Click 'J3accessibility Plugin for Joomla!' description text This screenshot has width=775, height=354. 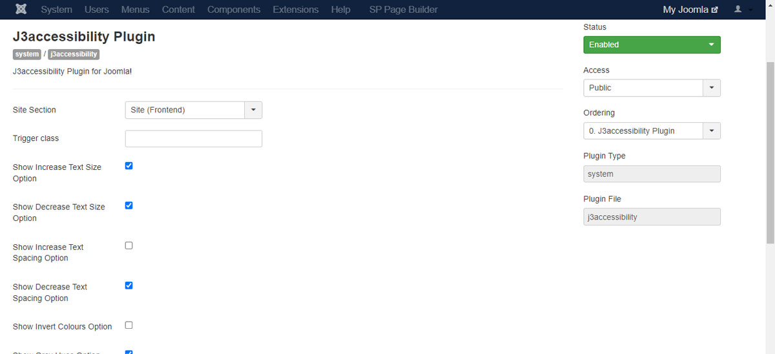72,71
